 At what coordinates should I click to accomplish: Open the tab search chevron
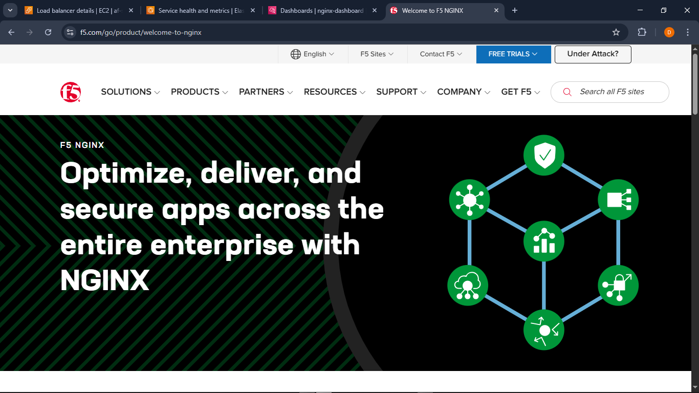click(10, 10)
